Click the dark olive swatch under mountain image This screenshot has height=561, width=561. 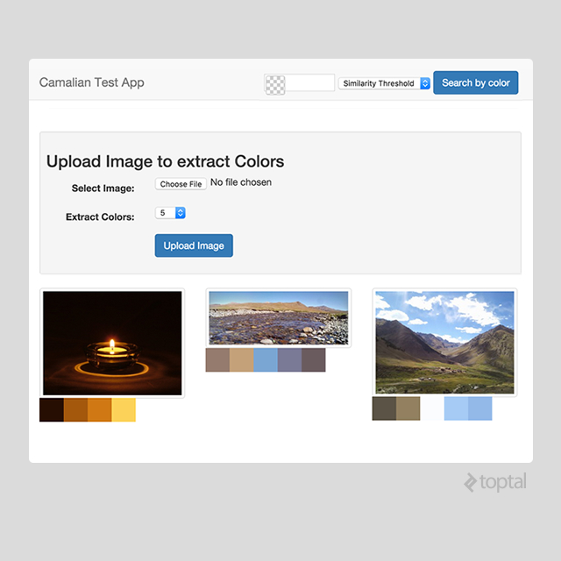click(384, 408)
